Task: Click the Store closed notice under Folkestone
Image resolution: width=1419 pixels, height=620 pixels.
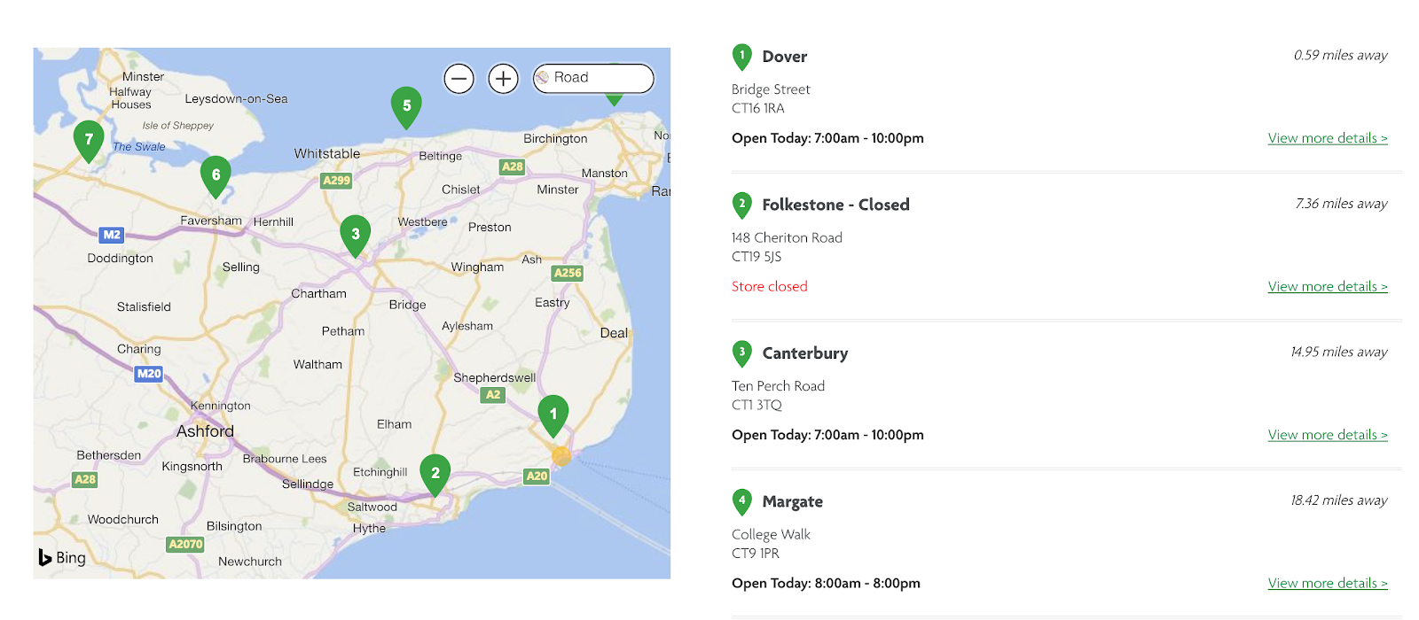Action: [x=769, y=285]
